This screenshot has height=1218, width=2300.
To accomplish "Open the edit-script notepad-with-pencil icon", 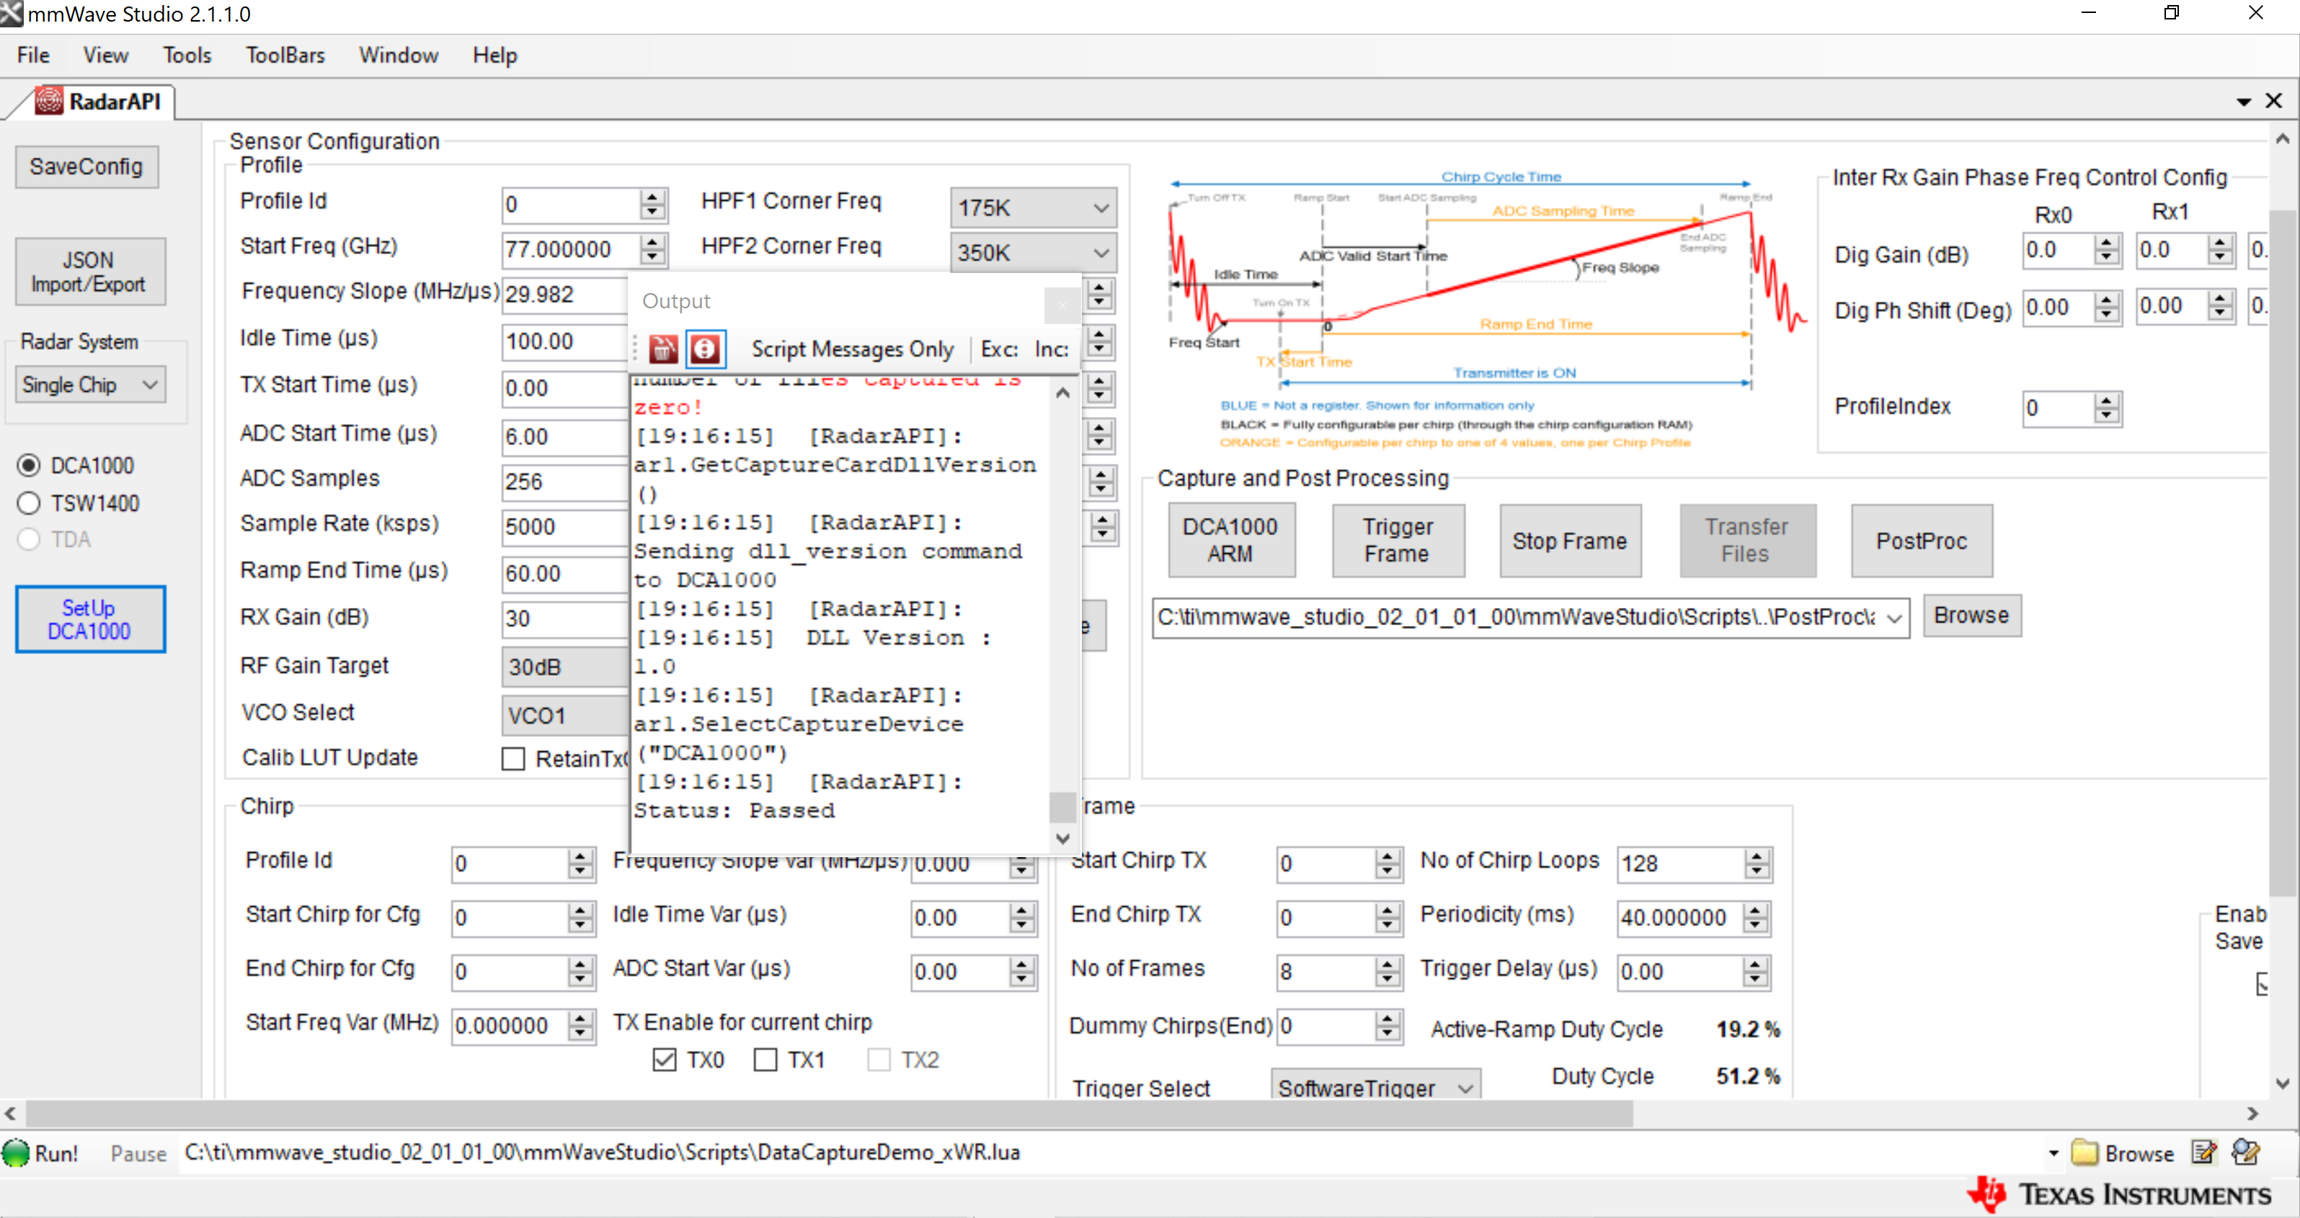I will (x=2203, y=1153).
